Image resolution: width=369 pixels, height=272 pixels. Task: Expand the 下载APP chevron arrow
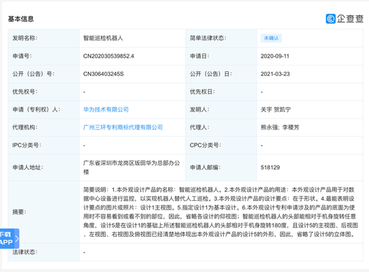tap(17, 239)
